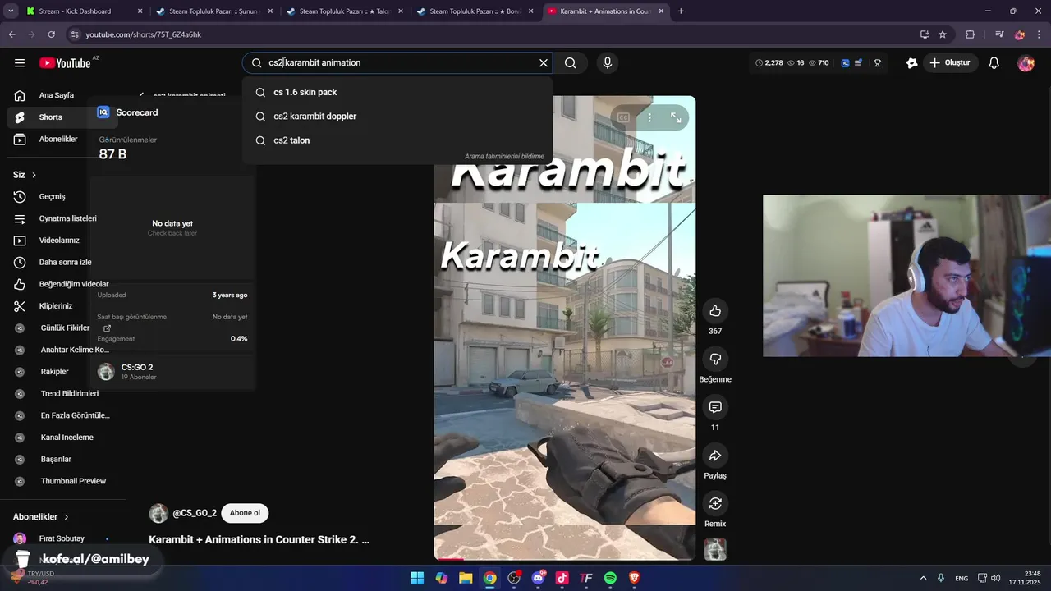1051x591 pixels.
Task: Switch to Steam Topluluk Pazarı ★ Talon tab
Action: coord(343,11)
